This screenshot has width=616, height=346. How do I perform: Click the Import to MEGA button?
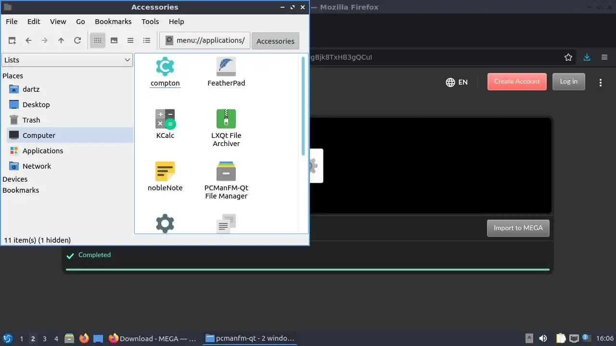pos(518,228)
